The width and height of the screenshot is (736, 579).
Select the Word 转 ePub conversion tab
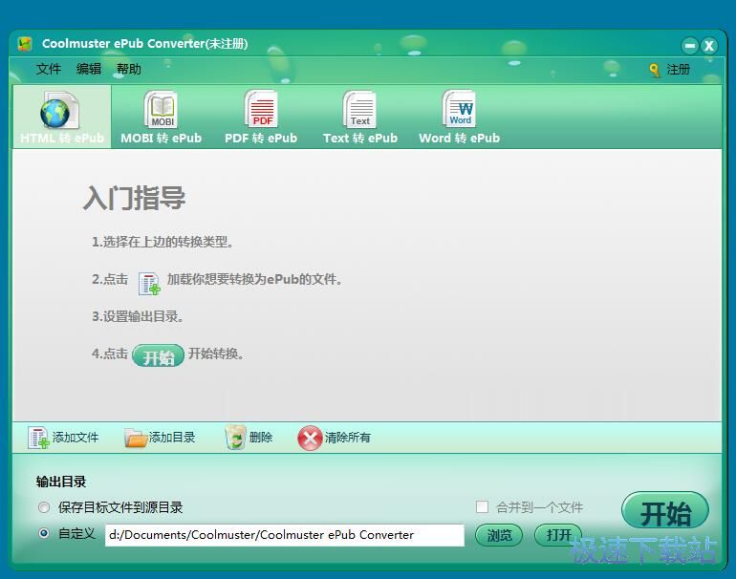pos(459,117)
